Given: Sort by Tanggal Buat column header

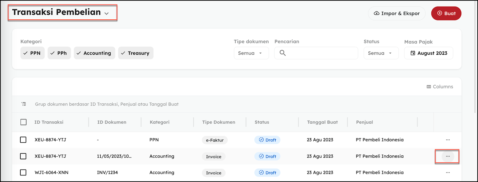Looking at the screenshot, I should (322, 122).
